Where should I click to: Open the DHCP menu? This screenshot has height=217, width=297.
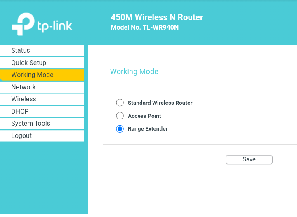[x=42, y=111]
